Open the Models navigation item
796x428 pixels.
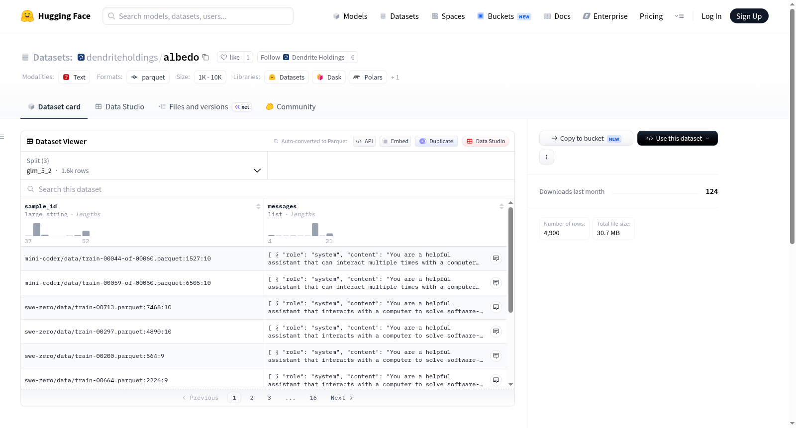pyautogui.click(x=350, y=16)
